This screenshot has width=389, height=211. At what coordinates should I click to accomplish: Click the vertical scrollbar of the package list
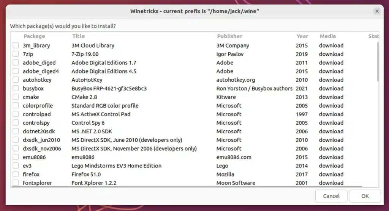(378, 62)
